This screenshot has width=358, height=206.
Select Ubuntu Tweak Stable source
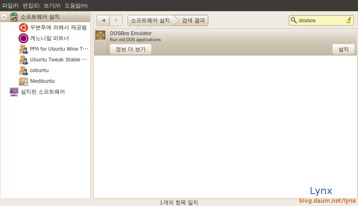point(59,60)
